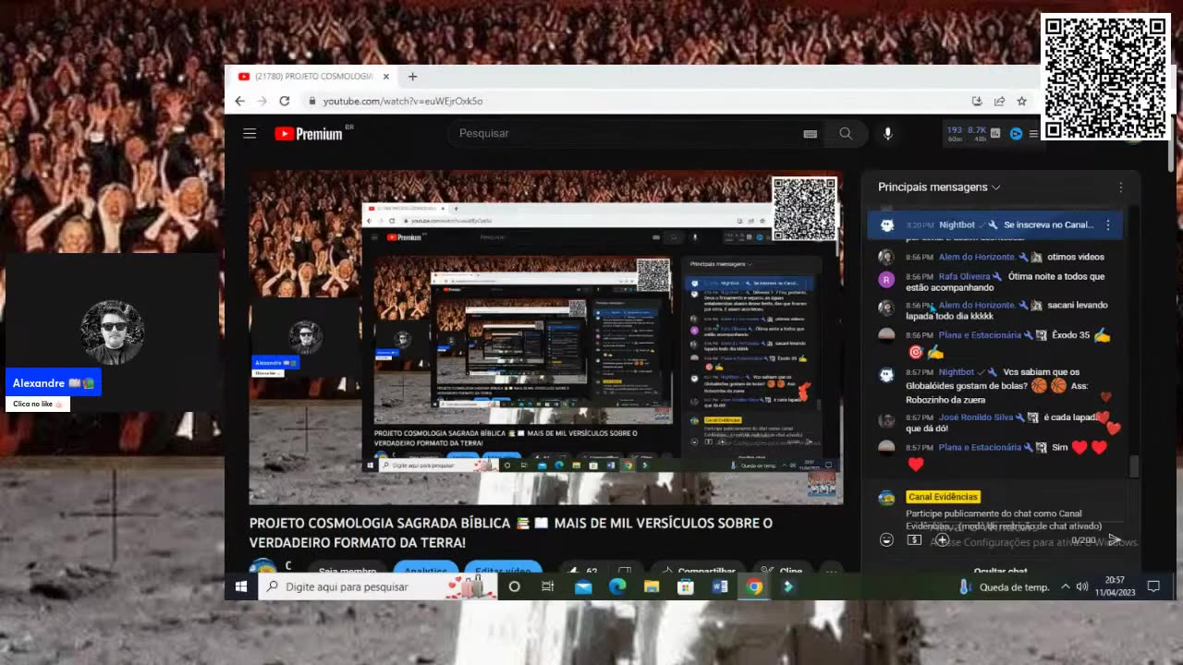Click the large QR code overlay

1105,77
